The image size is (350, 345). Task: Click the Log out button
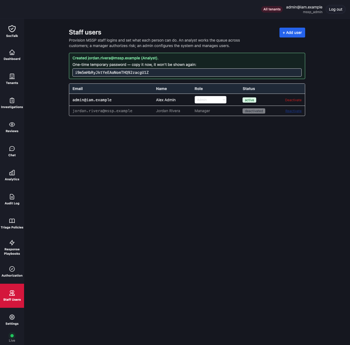[336, 9]
